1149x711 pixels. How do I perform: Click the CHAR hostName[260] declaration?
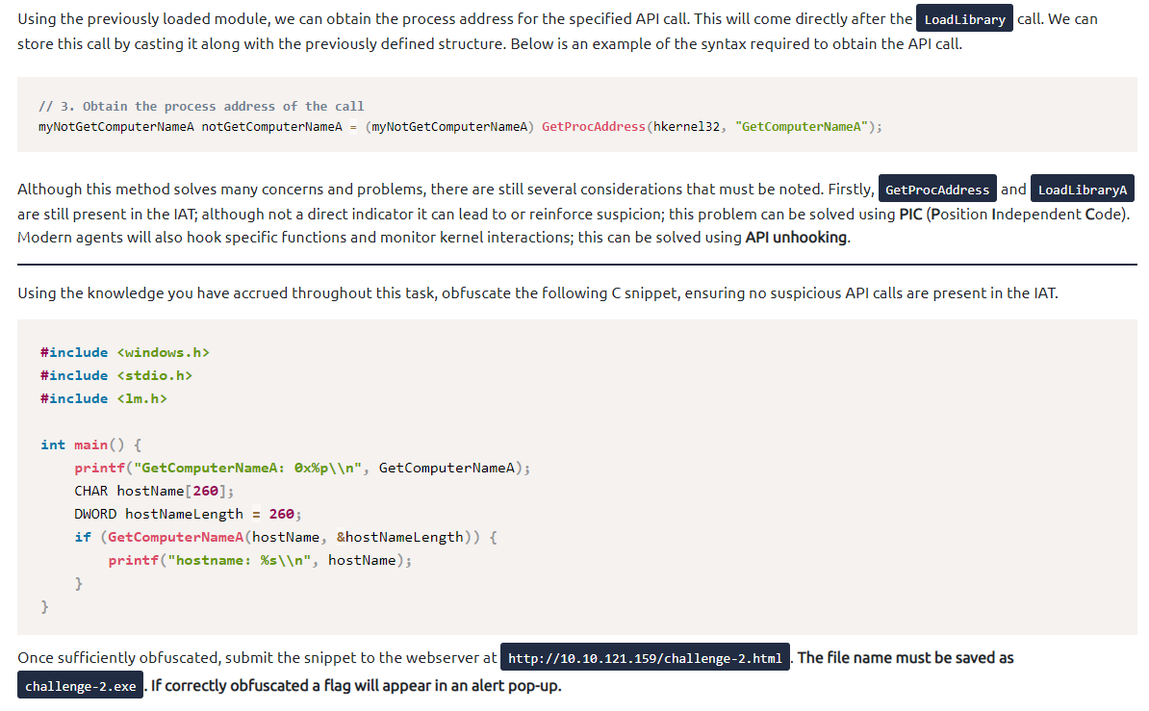pyautogui.click(x=154, y=491)
